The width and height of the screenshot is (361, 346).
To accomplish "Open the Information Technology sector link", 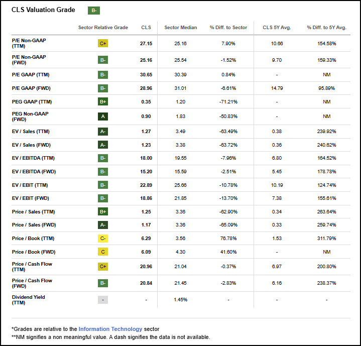I will coord(110,329).
